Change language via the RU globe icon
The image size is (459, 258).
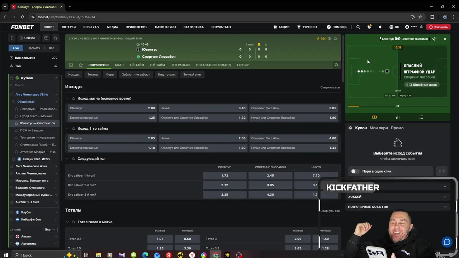tap(394, 27)
